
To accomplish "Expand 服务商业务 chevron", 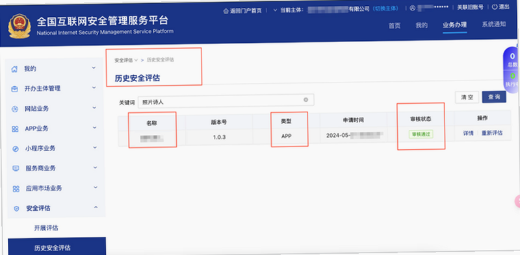I will coord(96,167).
